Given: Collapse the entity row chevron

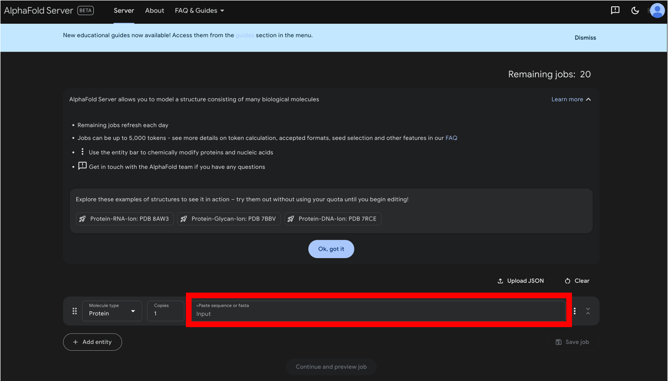Looking at the screenshot, I should coord(588,311).
